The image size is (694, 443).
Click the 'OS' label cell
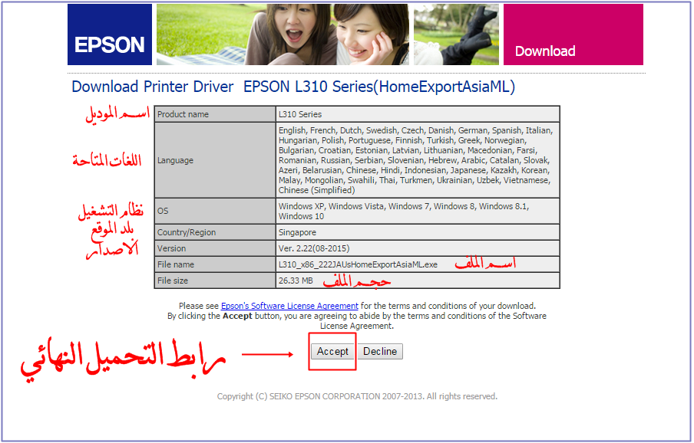tap(215, 211)
